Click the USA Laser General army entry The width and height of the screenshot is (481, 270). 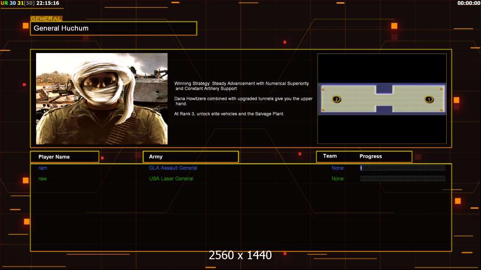[171, 179]
